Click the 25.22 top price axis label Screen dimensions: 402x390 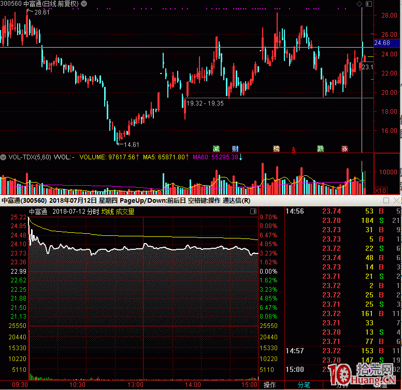pyautogui.click(x=19, y=217)
